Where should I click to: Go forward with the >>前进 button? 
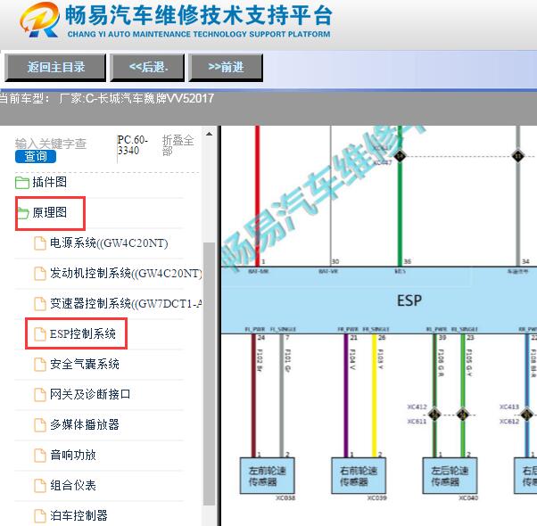[226, 68]
